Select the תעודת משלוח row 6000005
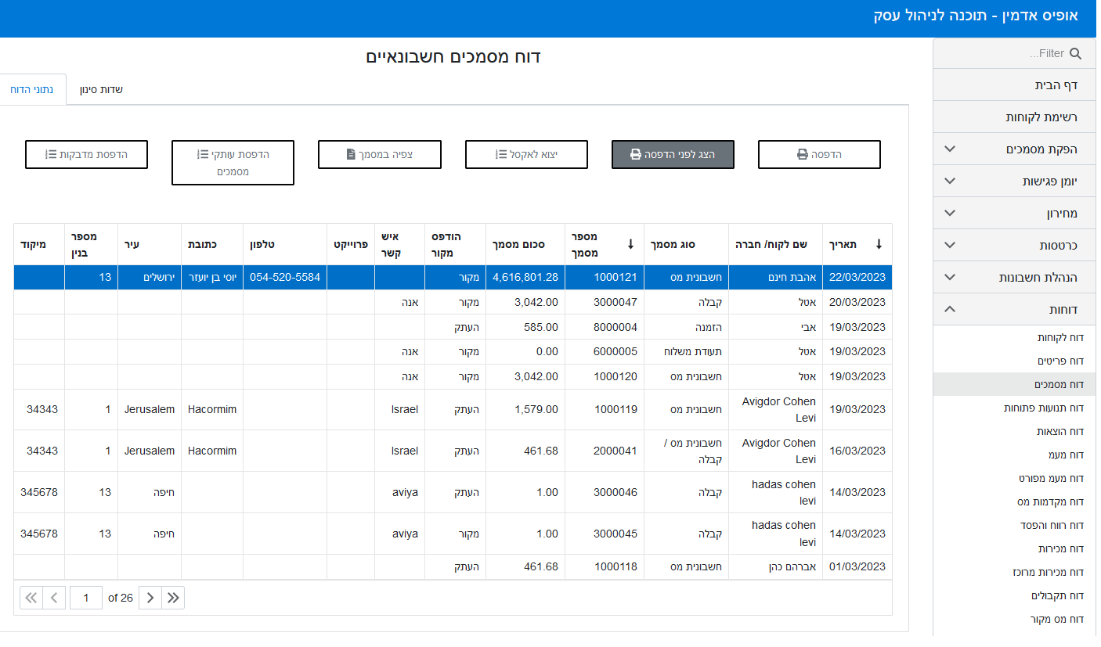 (x=453, y=352)
